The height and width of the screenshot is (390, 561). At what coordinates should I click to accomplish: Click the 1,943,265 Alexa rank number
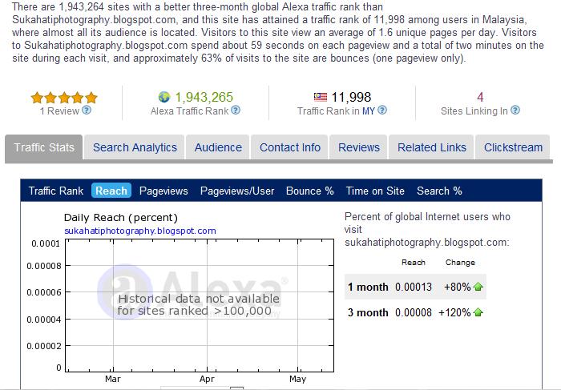click(204, 97)
